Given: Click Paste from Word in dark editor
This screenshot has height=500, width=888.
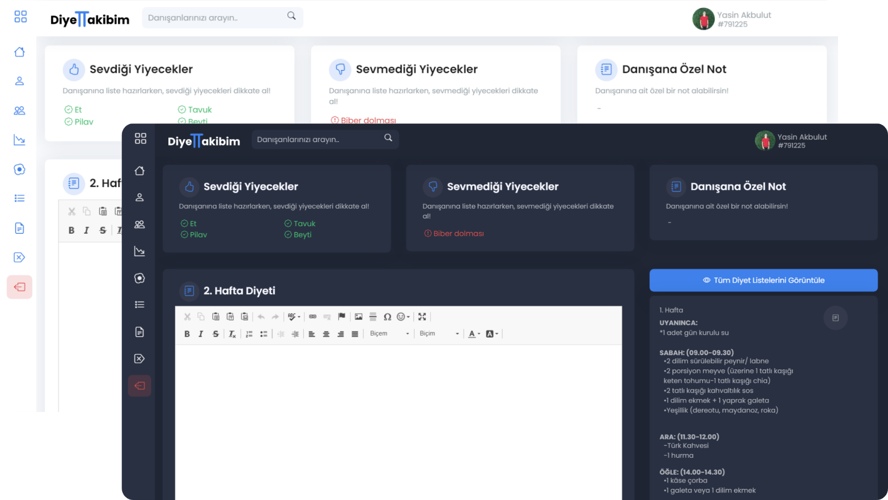Looking at the screenshot, I should tap(244, 317).
